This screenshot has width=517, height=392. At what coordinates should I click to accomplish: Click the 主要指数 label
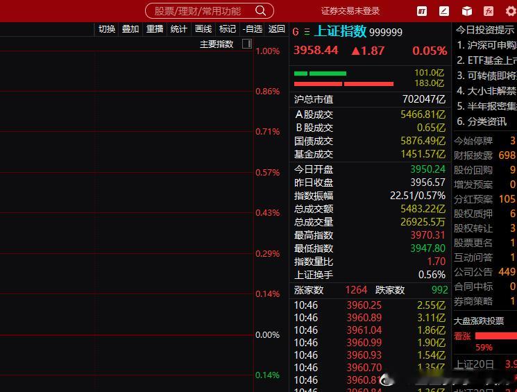(217, 44)
